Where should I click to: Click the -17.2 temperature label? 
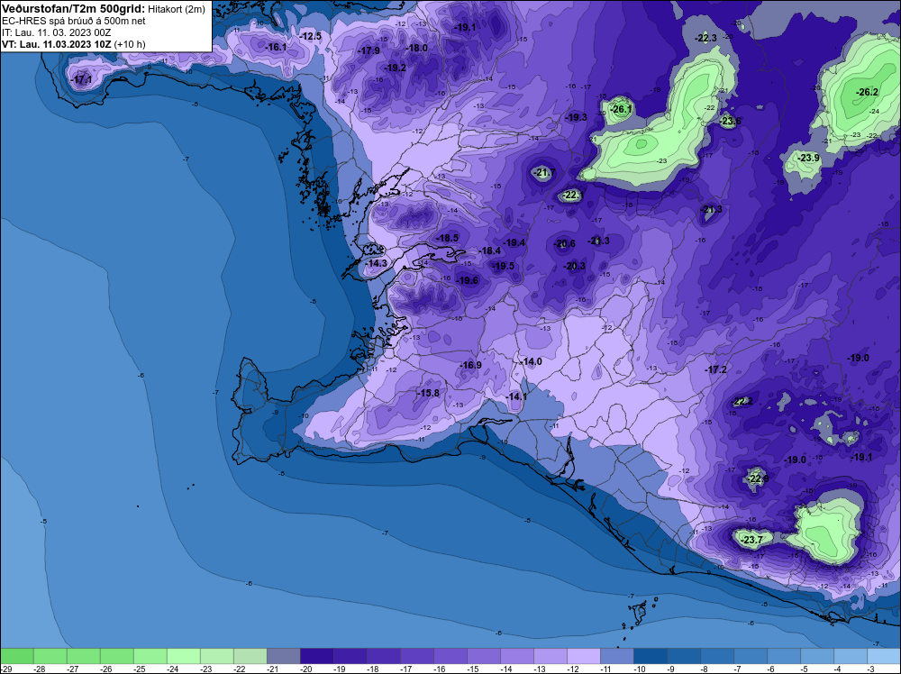point(716,369)
